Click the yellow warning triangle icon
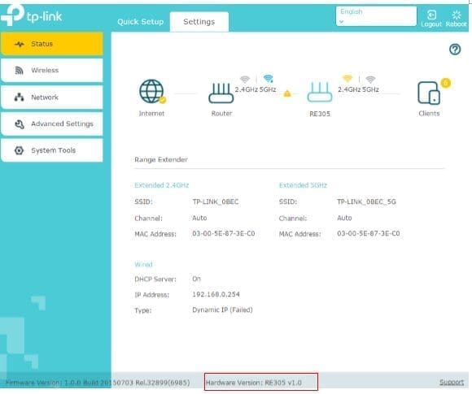This screenshot has height=394, width=472. tap(287, 93)
